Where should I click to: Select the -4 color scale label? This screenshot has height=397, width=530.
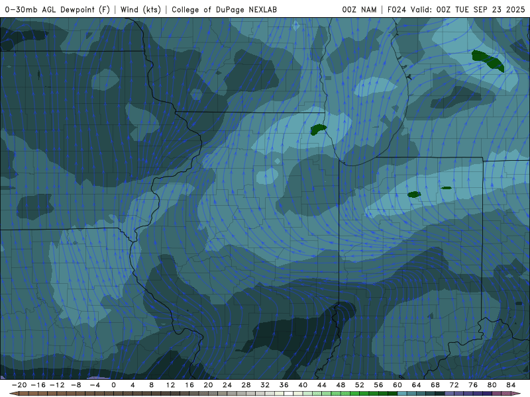pyautogui.click(x=95, y=385)
